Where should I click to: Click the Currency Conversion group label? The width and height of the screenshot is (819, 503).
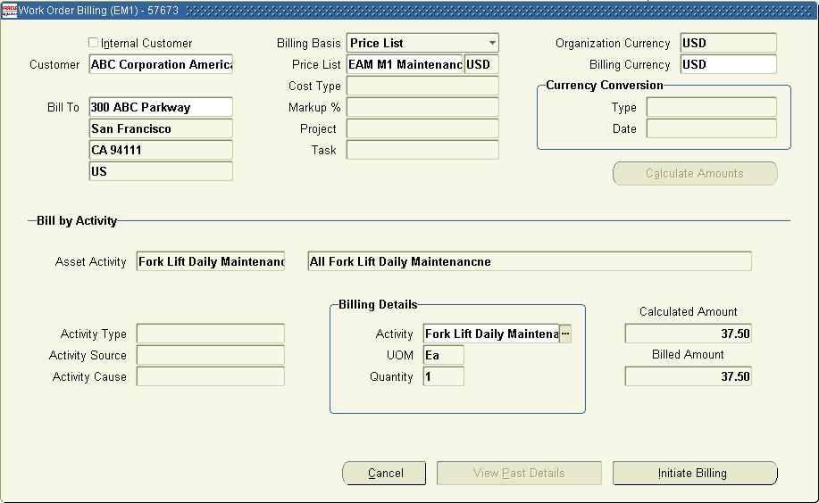point(605,85)
